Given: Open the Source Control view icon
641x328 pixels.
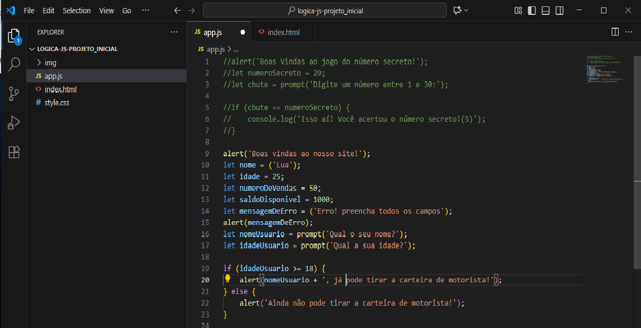Looking at the screenshot, I should pos(13,94).
